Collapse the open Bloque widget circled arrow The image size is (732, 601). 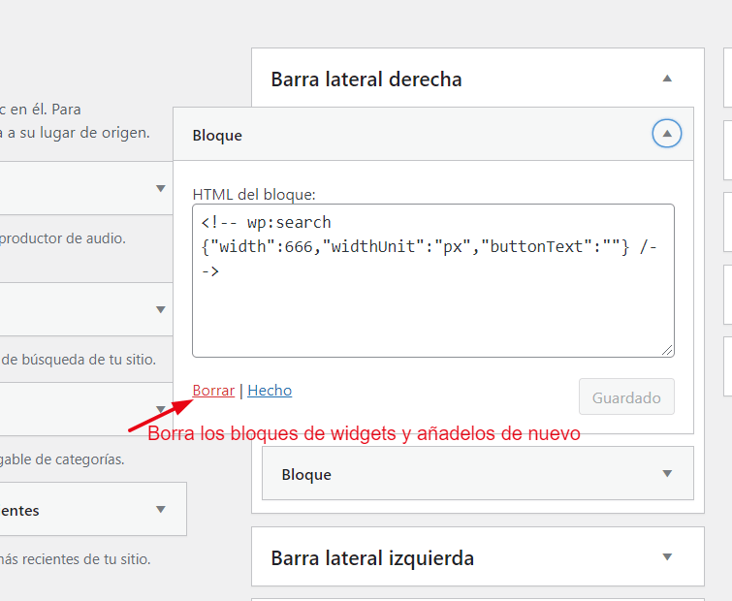click(x=667, y=134)
